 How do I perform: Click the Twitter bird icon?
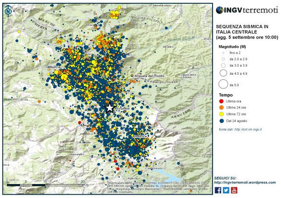tap(226, 190)
